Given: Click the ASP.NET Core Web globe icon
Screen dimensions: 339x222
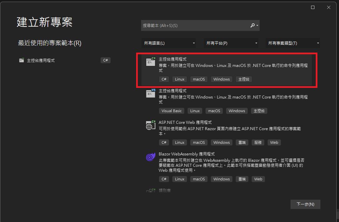Looking at the screenshot, I should click(151, 125).
